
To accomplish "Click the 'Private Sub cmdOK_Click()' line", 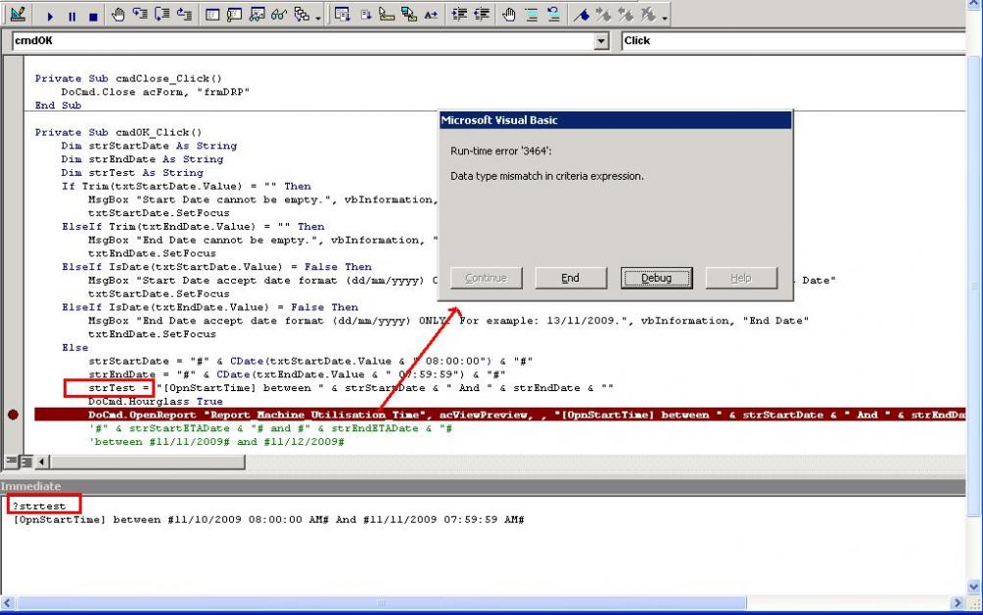I will pyautogui.click(x=118, y=132).
